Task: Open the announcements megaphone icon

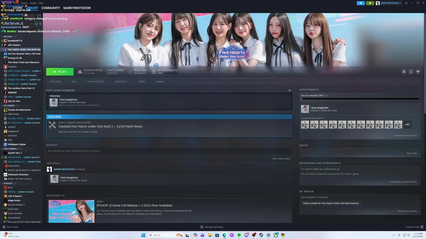Action: (361, 3)
